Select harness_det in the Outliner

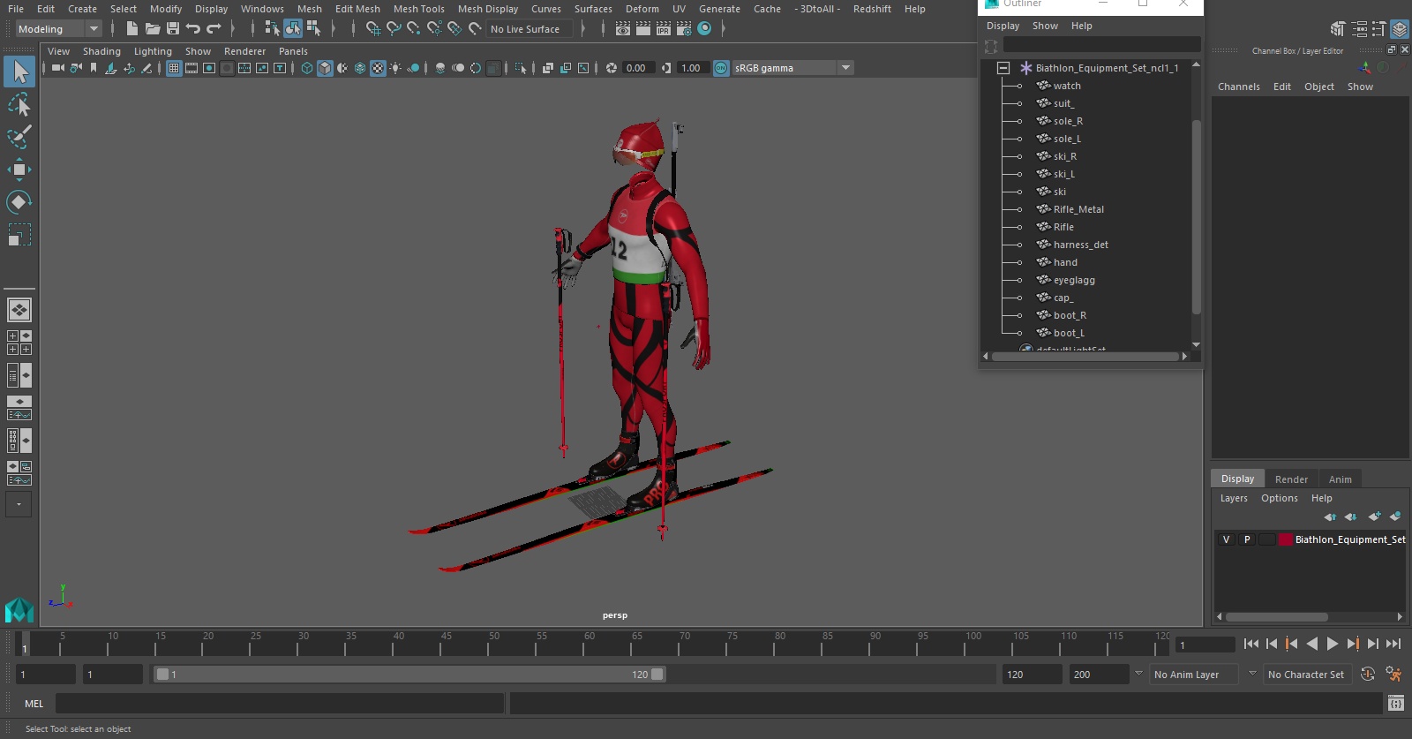pyautogui.click(x=1080, y=245)
